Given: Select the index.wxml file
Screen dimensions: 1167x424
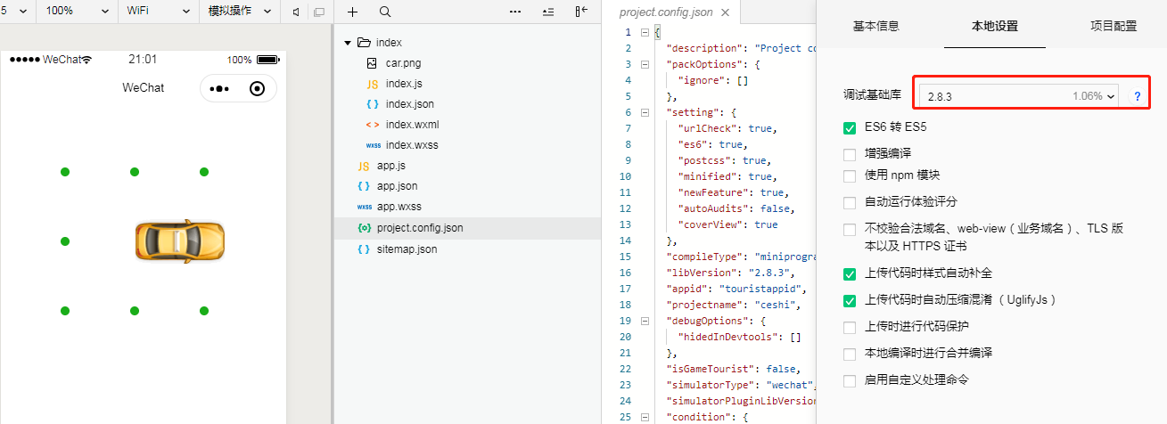Looking at the screenshot, I should click(412, 125).
